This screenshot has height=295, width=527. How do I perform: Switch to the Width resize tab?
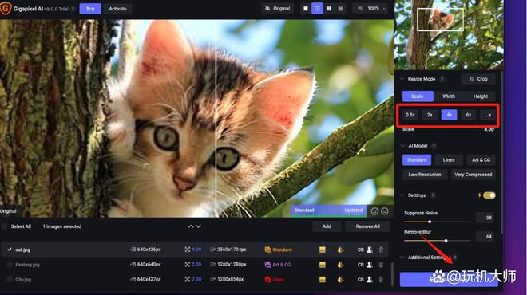pyautogui.click(x=449, y=96)
